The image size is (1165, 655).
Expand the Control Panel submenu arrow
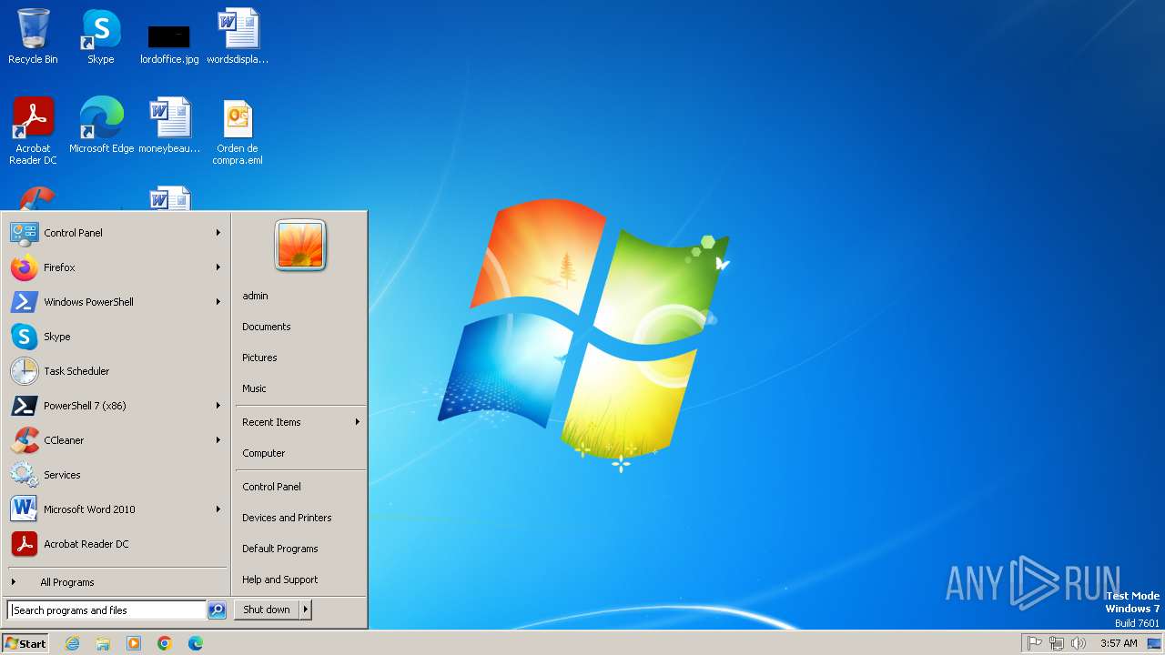click(218, 233)
